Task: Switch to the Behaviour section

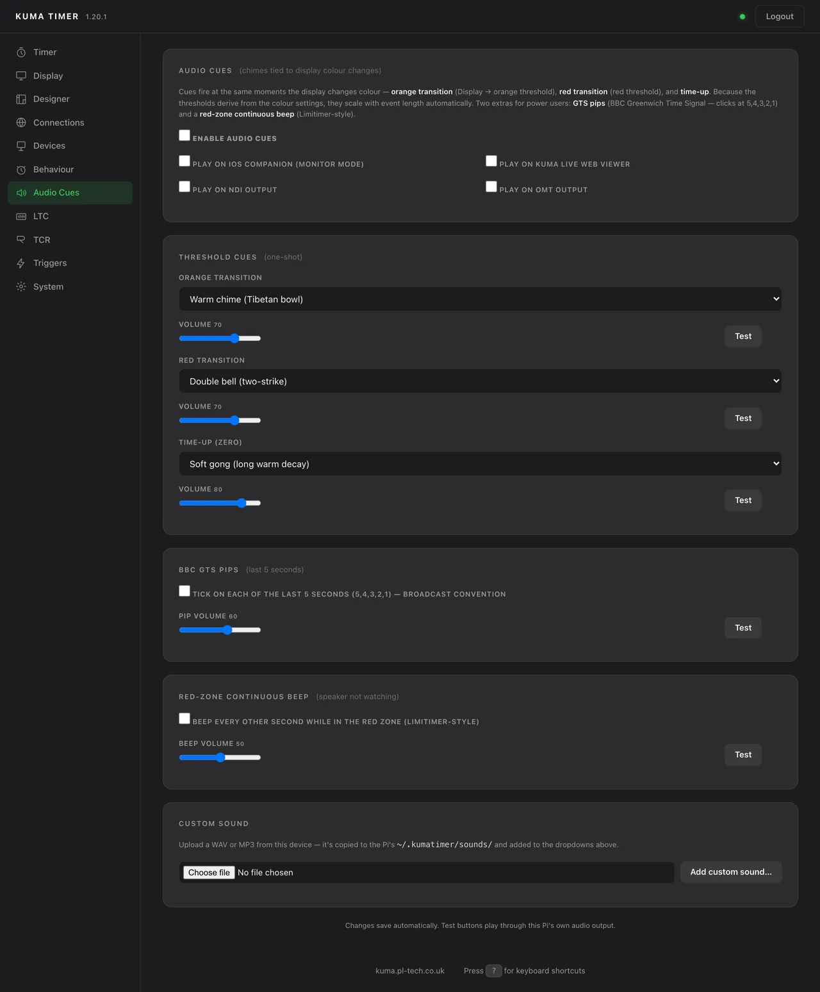Action: coord(70,170)
